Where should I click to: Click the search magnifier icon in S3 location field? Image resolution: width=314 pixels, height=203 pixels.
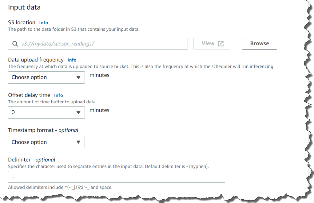pos(15,44)
